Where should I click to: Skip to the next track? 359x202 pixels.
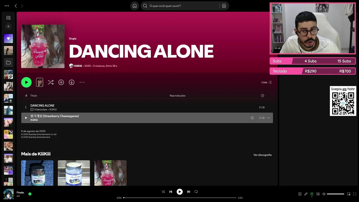coord(188,192)
